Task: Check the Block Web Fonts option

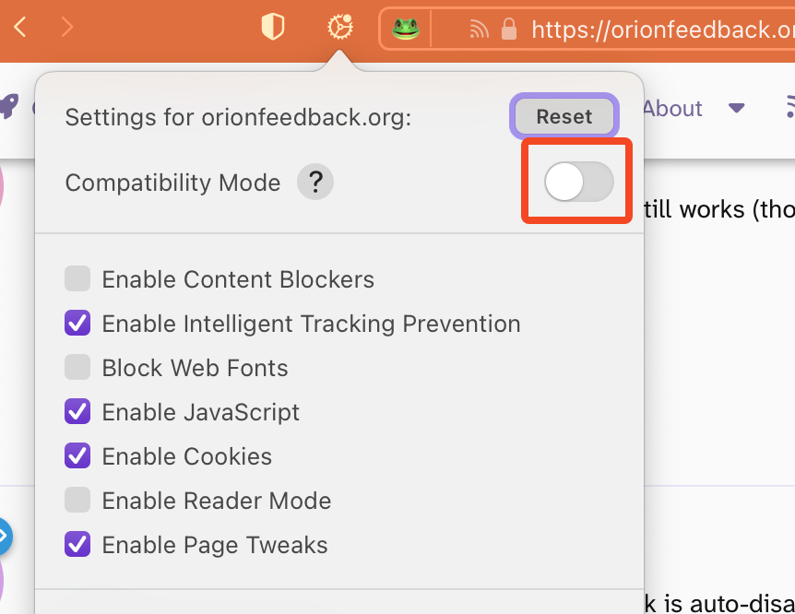Action: [77, 368]
